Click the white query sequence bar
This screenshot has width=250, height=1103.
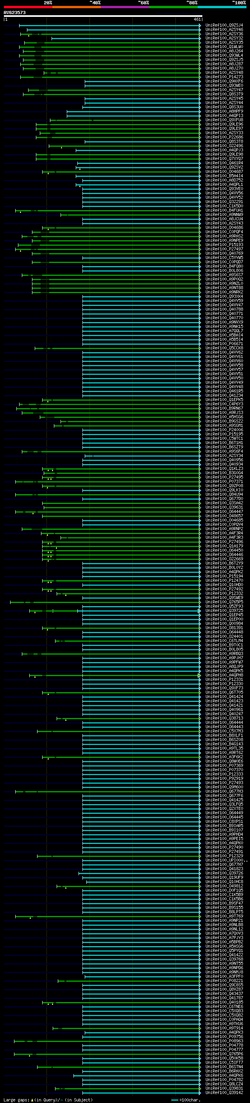click(x=103, y=16)
